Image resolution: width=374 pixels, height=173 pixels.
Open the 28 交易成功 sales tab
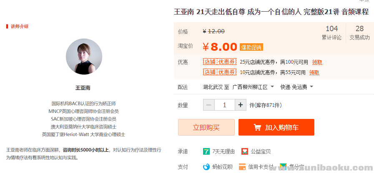click(x=359, y=33)
